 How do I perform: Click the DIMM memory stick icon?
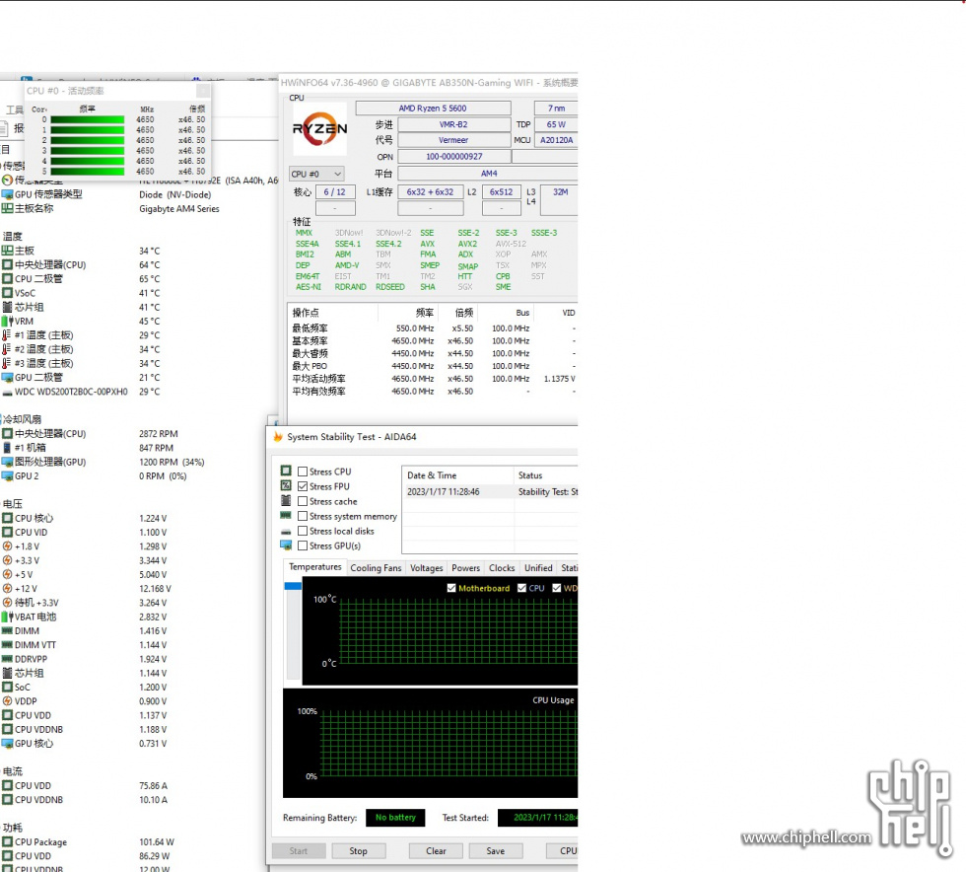point(8,631)
